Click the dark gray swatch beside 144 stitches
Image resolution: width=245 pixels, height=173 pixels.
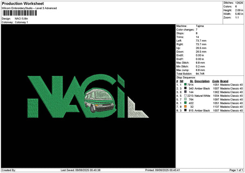[185, 92]
